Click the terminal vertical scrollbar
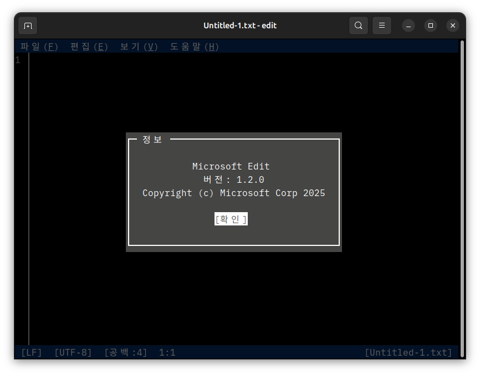Viewport: 480px width, 375px height. [x=463, y=199]
